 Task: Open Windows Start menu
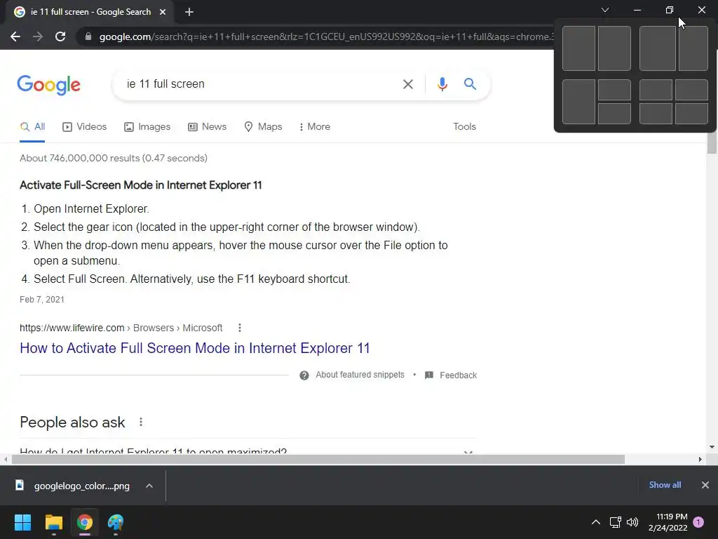[x=22, y=522]
